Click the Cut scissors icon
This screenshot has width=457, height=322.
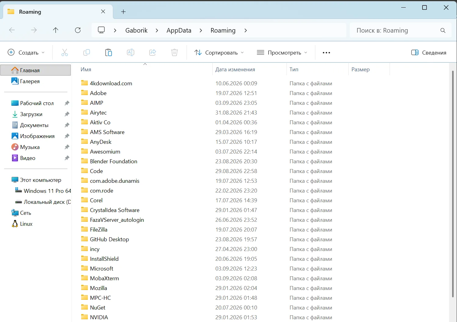point(65,52)
